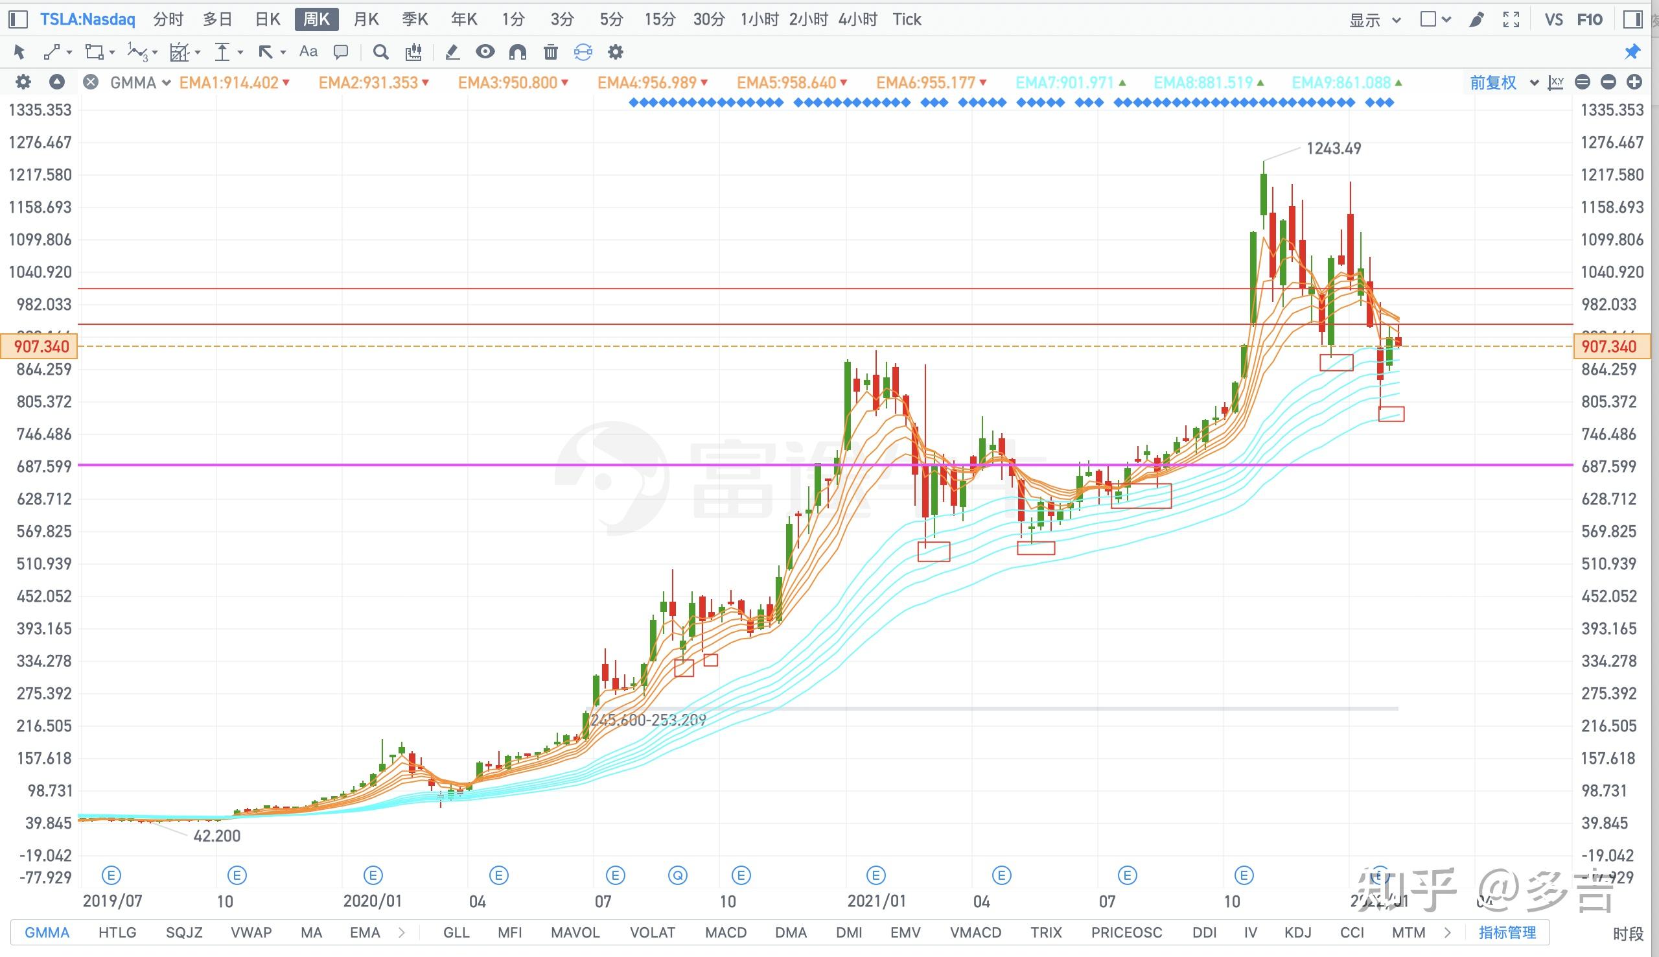The image size is (1659, 957).
Task: Click the reset zoom equals icon
Action: [x=1583, y=82]
